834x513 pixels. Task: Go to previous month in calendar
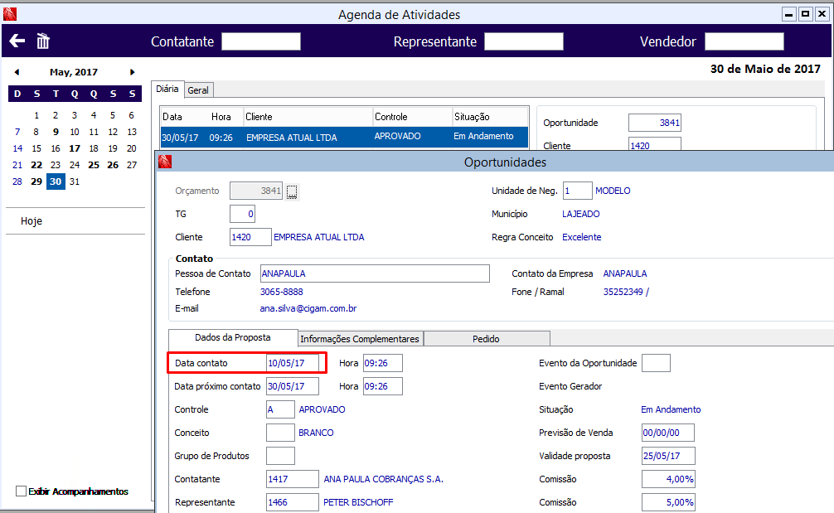(17, 72)
